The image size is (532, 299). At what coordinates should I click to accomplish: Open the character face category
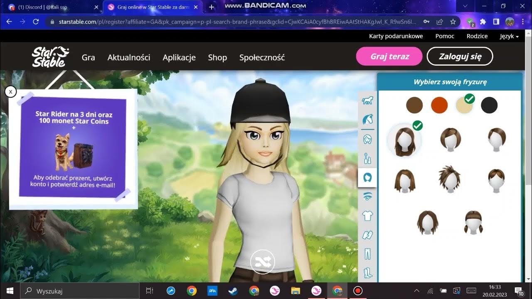point(367,139)
